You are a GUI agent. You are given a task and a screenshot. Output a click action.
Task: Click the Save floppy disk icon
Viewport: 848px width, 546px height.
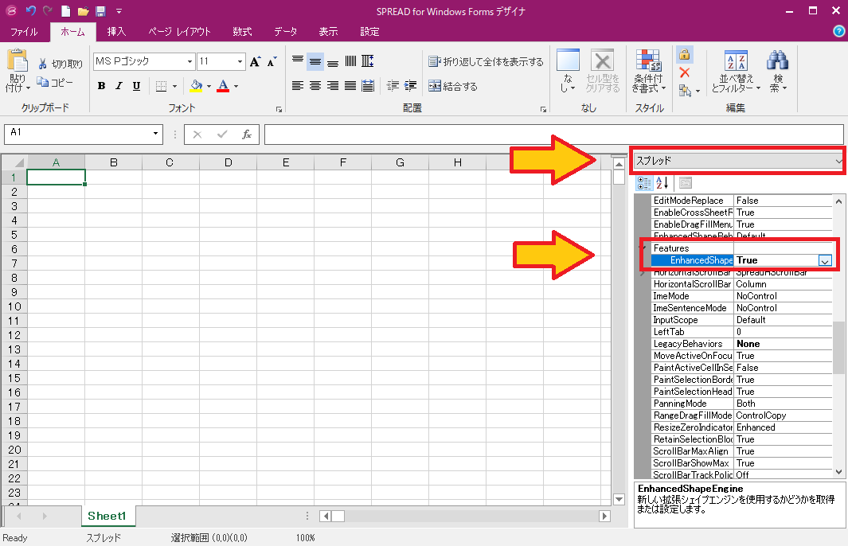click(x=100, y=11)
